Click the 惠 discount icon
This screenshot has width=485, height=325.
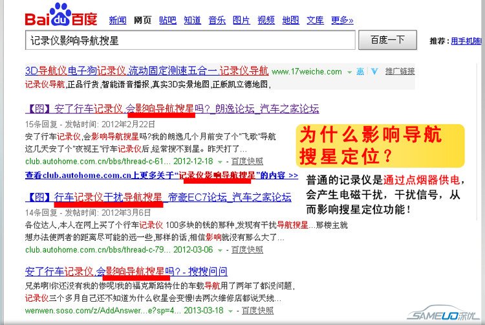point(360,71)
